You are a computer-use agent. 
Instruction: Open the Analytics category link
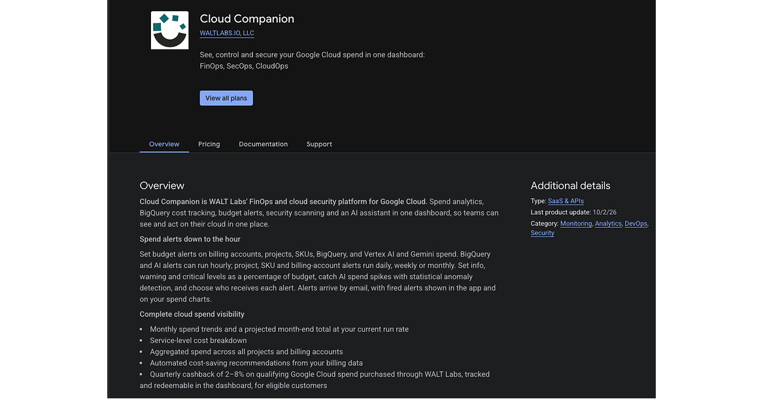[x=608, y=223]
